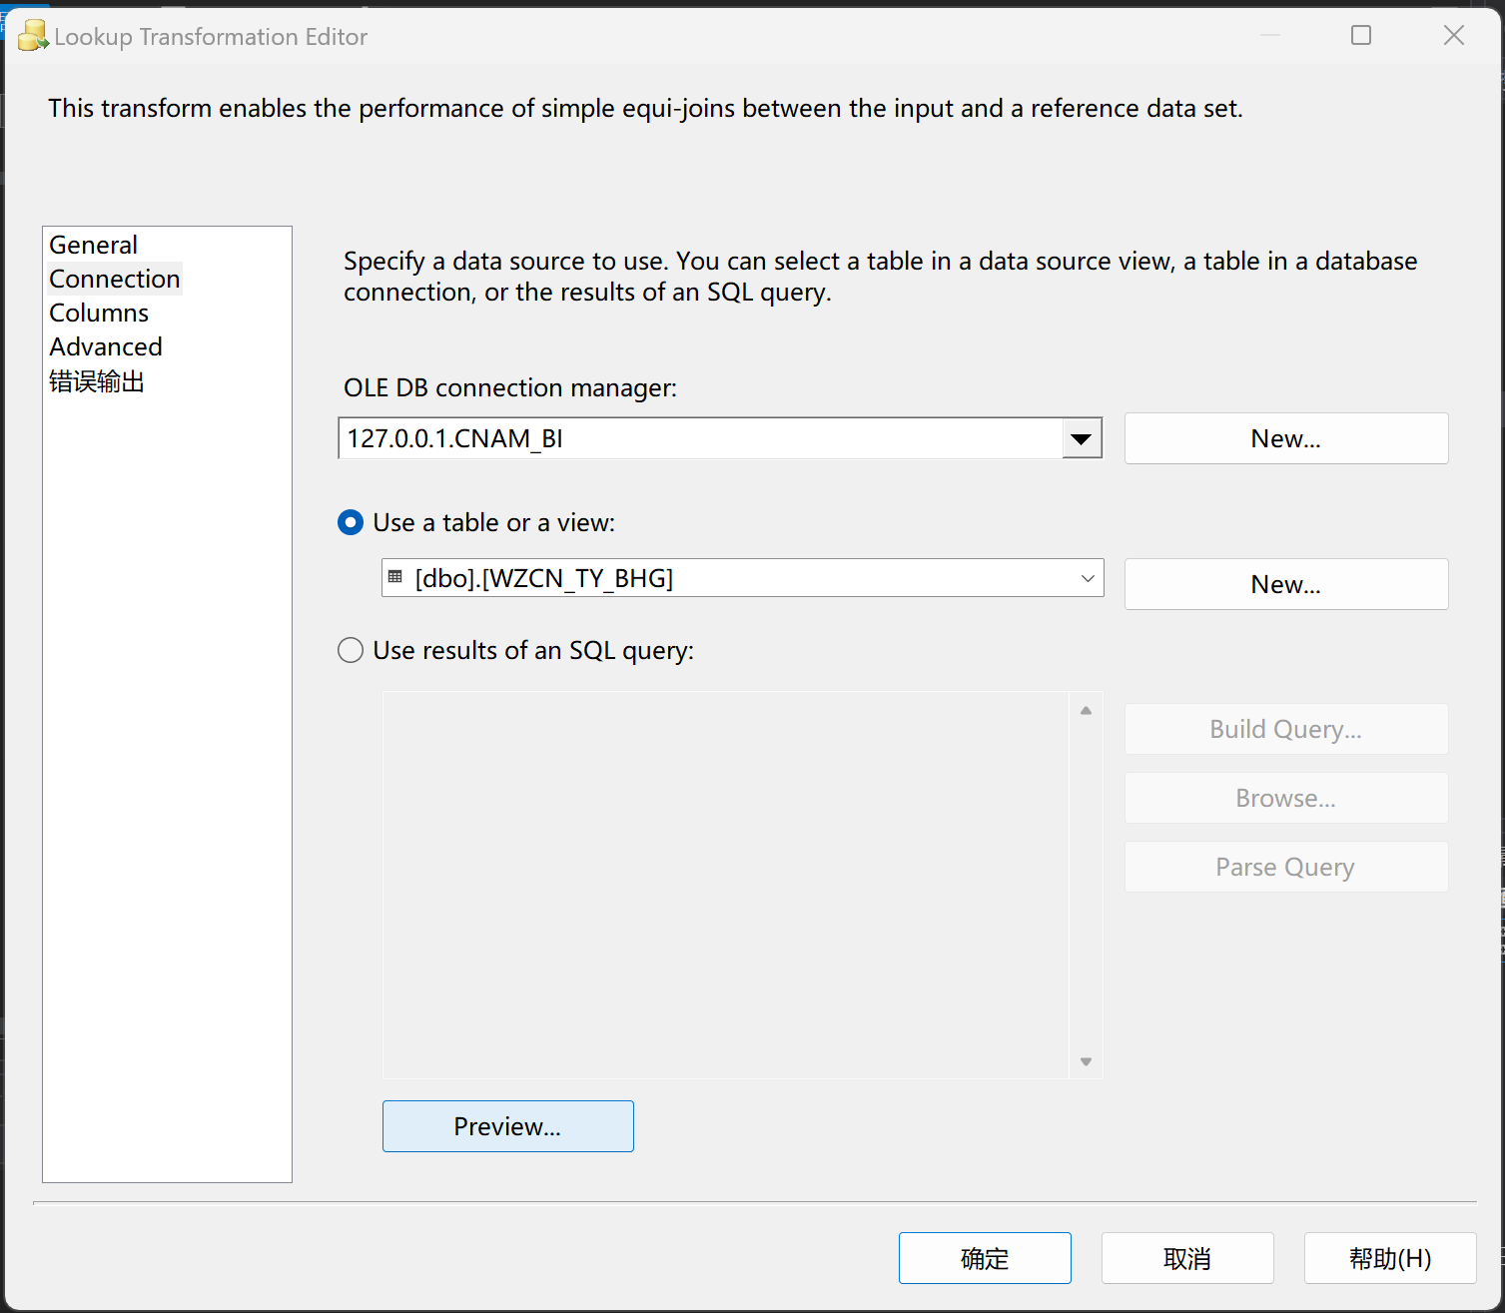
Task: Click the table icon in the view dropdown
Action: (395, 577)
